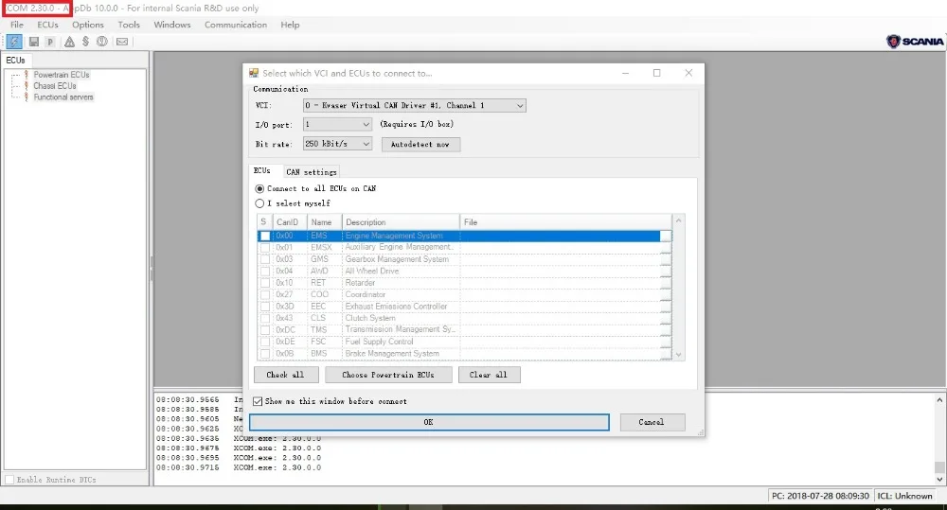Click the Scania logo at top right
The height and width of the screenshot is (510, 947).
pyautogui.click(x=915, y=41)
